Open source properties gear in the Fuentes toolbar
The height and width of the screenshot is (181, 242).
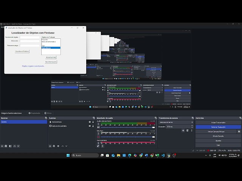(58, 146)
